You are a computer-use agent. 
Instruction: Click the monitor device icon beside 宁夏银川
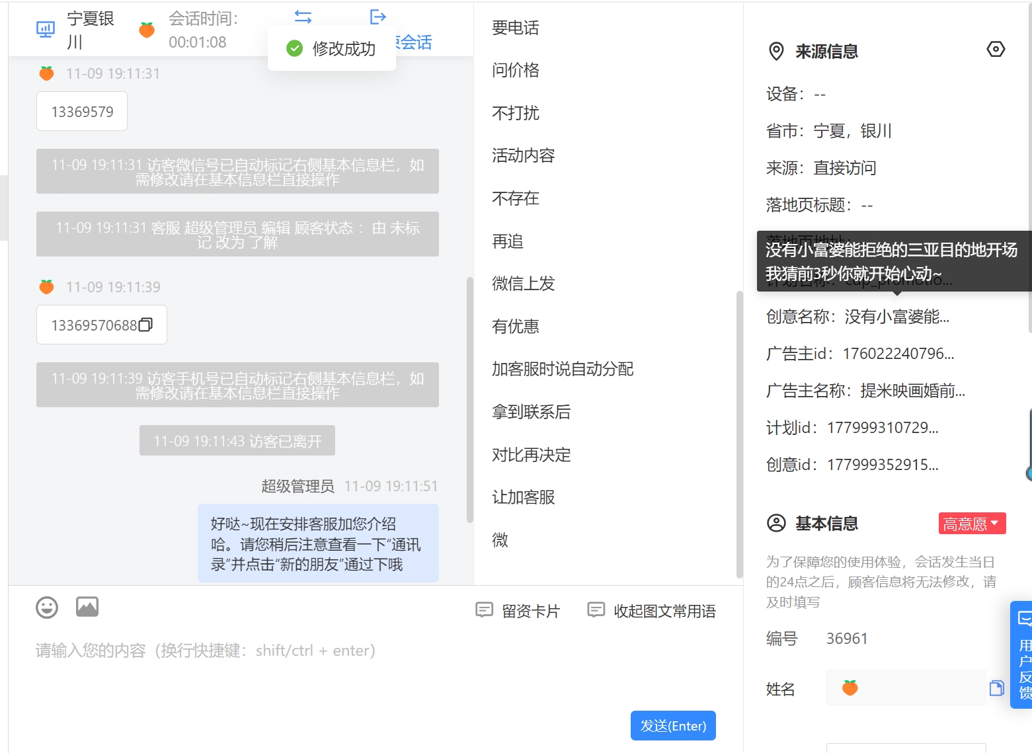46,30
